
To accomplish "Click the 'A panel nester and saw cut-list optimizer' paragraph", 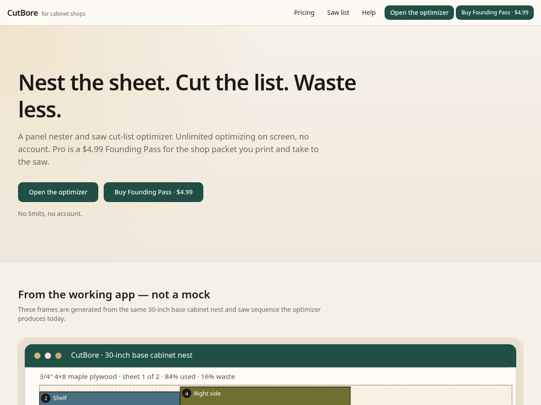I will pyautogui.click(x=168, y=149).
